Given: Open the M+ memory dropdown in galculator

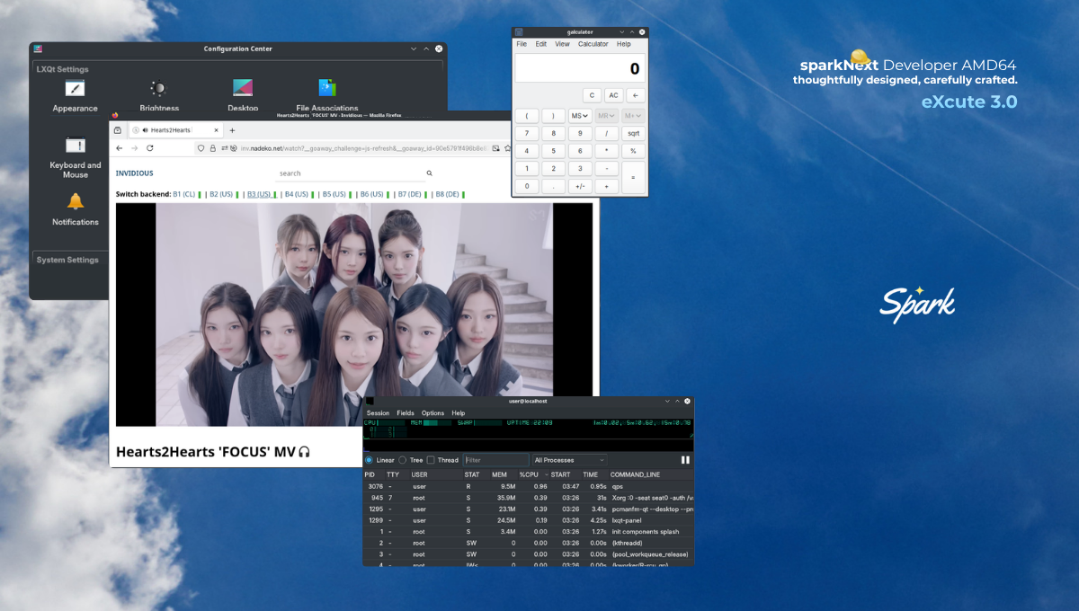Looking at the screenshot, I should [x=633, y=116].
